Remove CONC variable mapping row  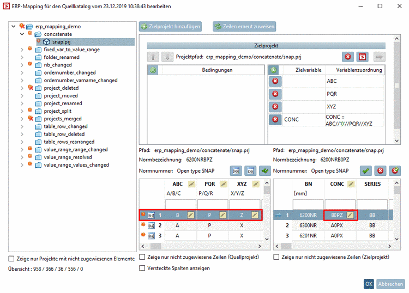click(275, 120)
